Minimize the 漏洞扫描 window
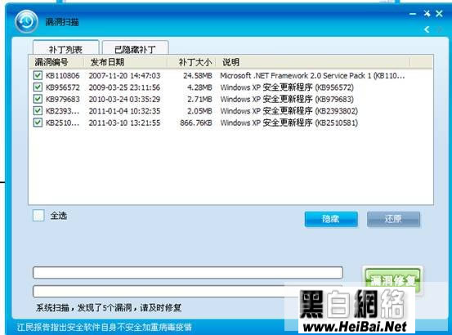 (413, 14)
